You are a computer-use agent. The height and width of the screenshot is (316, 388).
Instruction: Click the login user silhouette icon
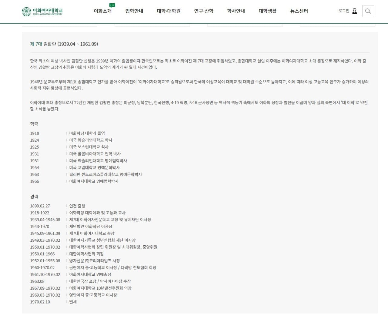355,11
